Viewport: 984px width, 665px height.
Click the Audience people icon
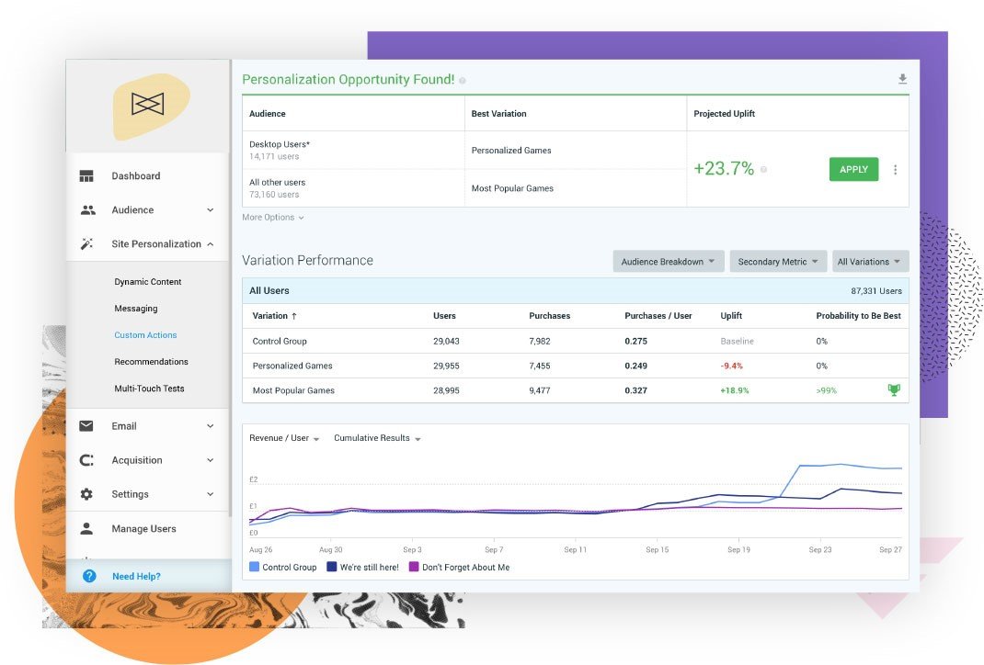pos(88,210)
